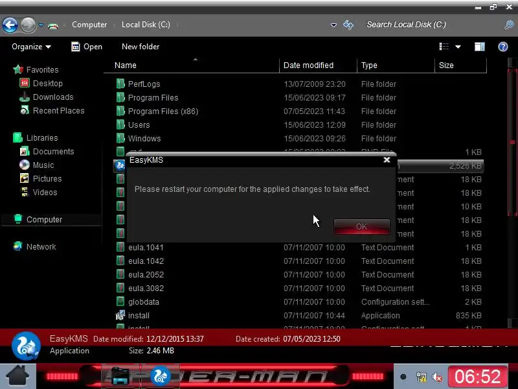Select the globdata configuration file

[x=143, y=301]
